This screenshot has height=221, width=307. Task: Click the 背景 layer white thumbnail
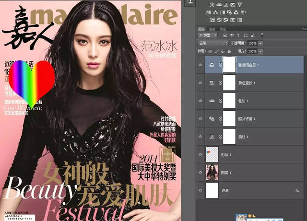click(x=212, y=190)
